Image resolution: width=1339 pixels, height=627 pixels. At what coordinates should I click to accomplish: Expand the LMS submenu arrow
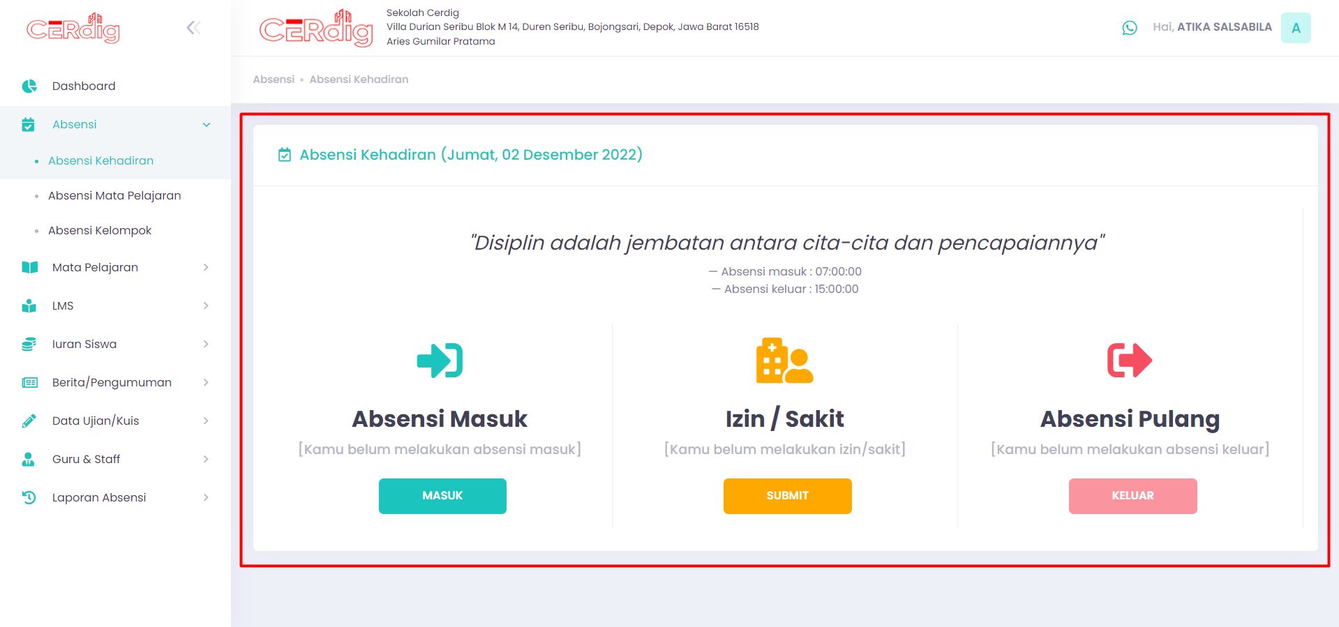tap(206, 305)
